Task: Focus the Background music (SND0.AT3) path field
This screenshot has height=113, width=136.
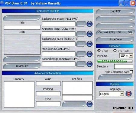Action: coord(59,44)
